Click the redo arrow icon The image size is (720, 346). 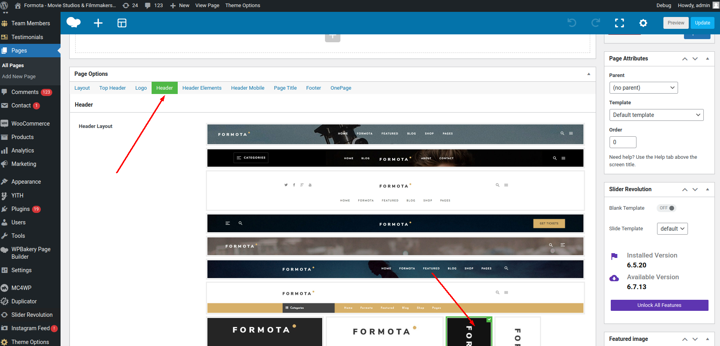(x=596, y=23)
